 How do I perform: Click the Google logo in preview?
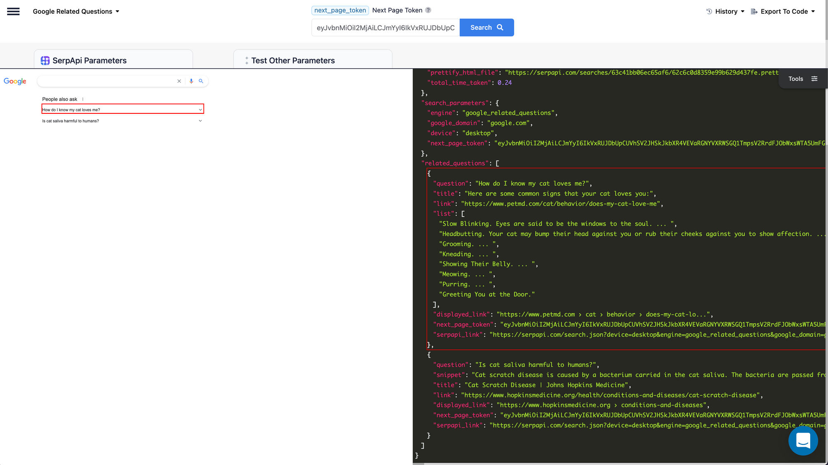click(15, 81)
